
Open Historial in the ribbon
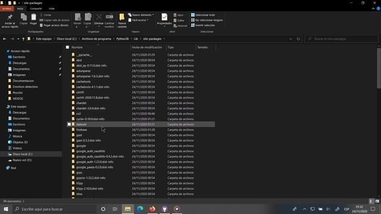[180, 26]
